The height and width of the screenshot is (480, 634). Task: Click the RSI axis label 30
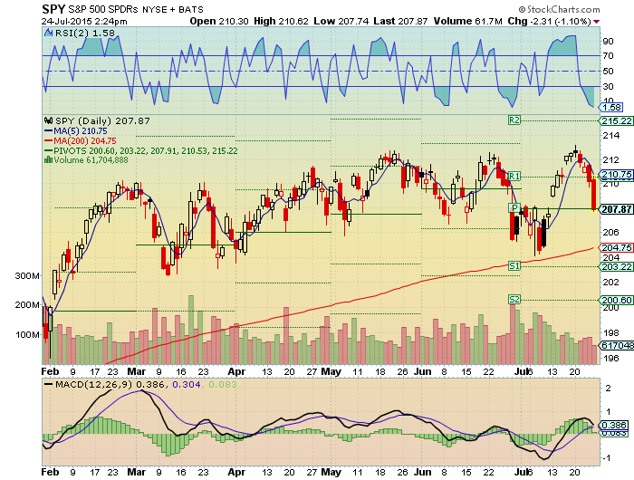[608, 86]
